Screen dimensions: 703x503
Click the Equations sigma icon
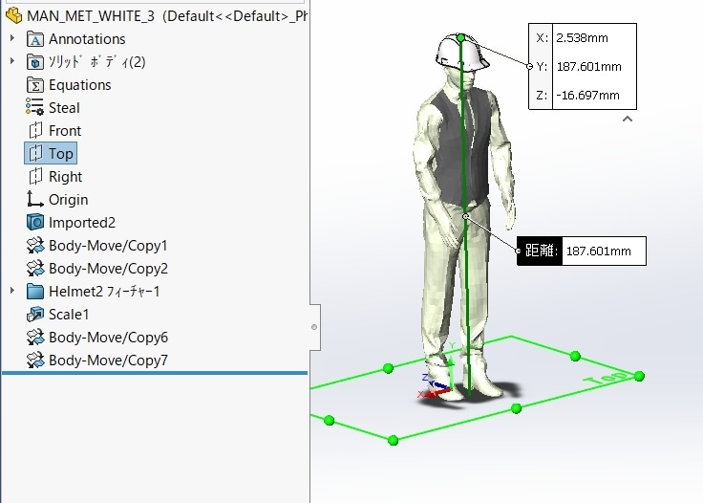[35, 85]
